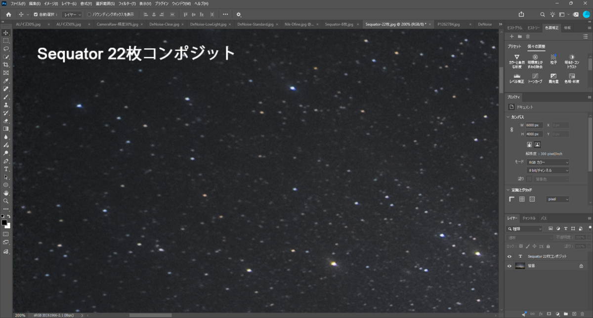Viewport: 593px width, 318px height.
Task: Open the Search magnifier at top right
Action: pyautogui.click(x=543, y=14)
